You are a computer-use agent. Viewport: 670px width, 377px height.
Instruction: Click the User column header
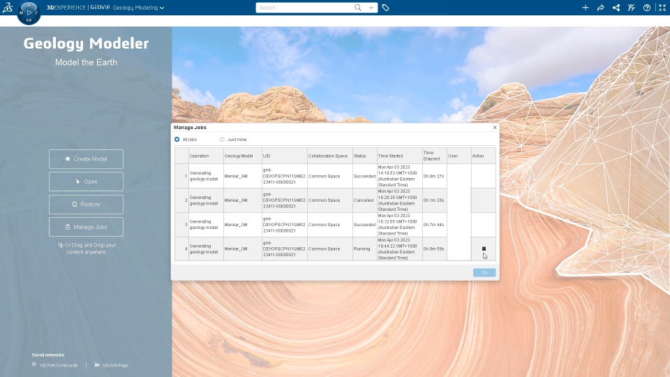[459, 156]
